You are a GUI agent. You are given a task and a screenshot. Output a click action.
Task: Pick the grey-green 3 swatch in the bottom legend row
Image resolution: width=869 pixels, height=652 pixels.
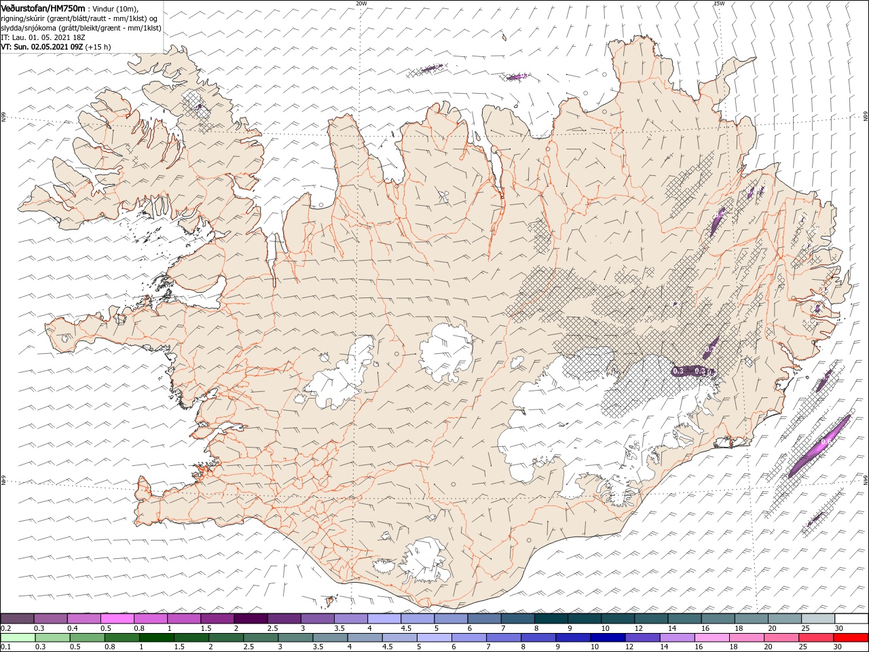pyautogui.click(x=296, y=638)
